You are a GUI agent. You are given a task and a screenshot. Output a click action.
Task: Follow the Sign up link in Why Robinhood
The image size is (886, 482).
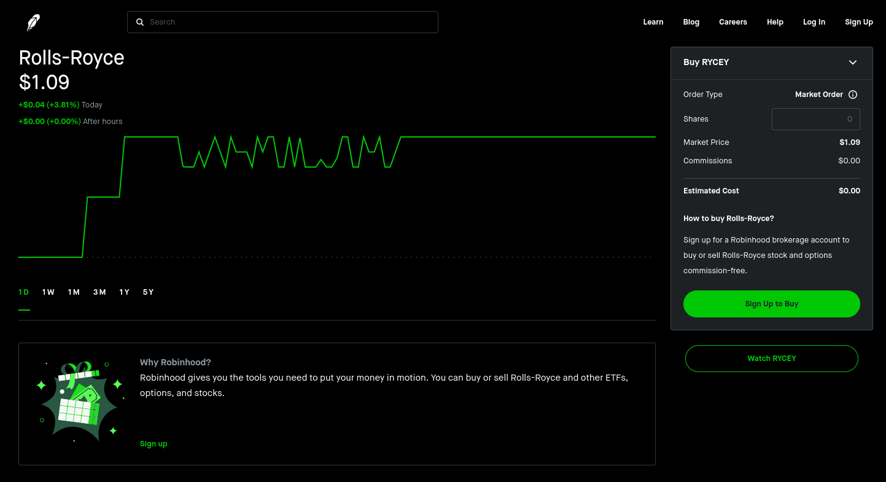pyautogui.click(x=153, y=444)
